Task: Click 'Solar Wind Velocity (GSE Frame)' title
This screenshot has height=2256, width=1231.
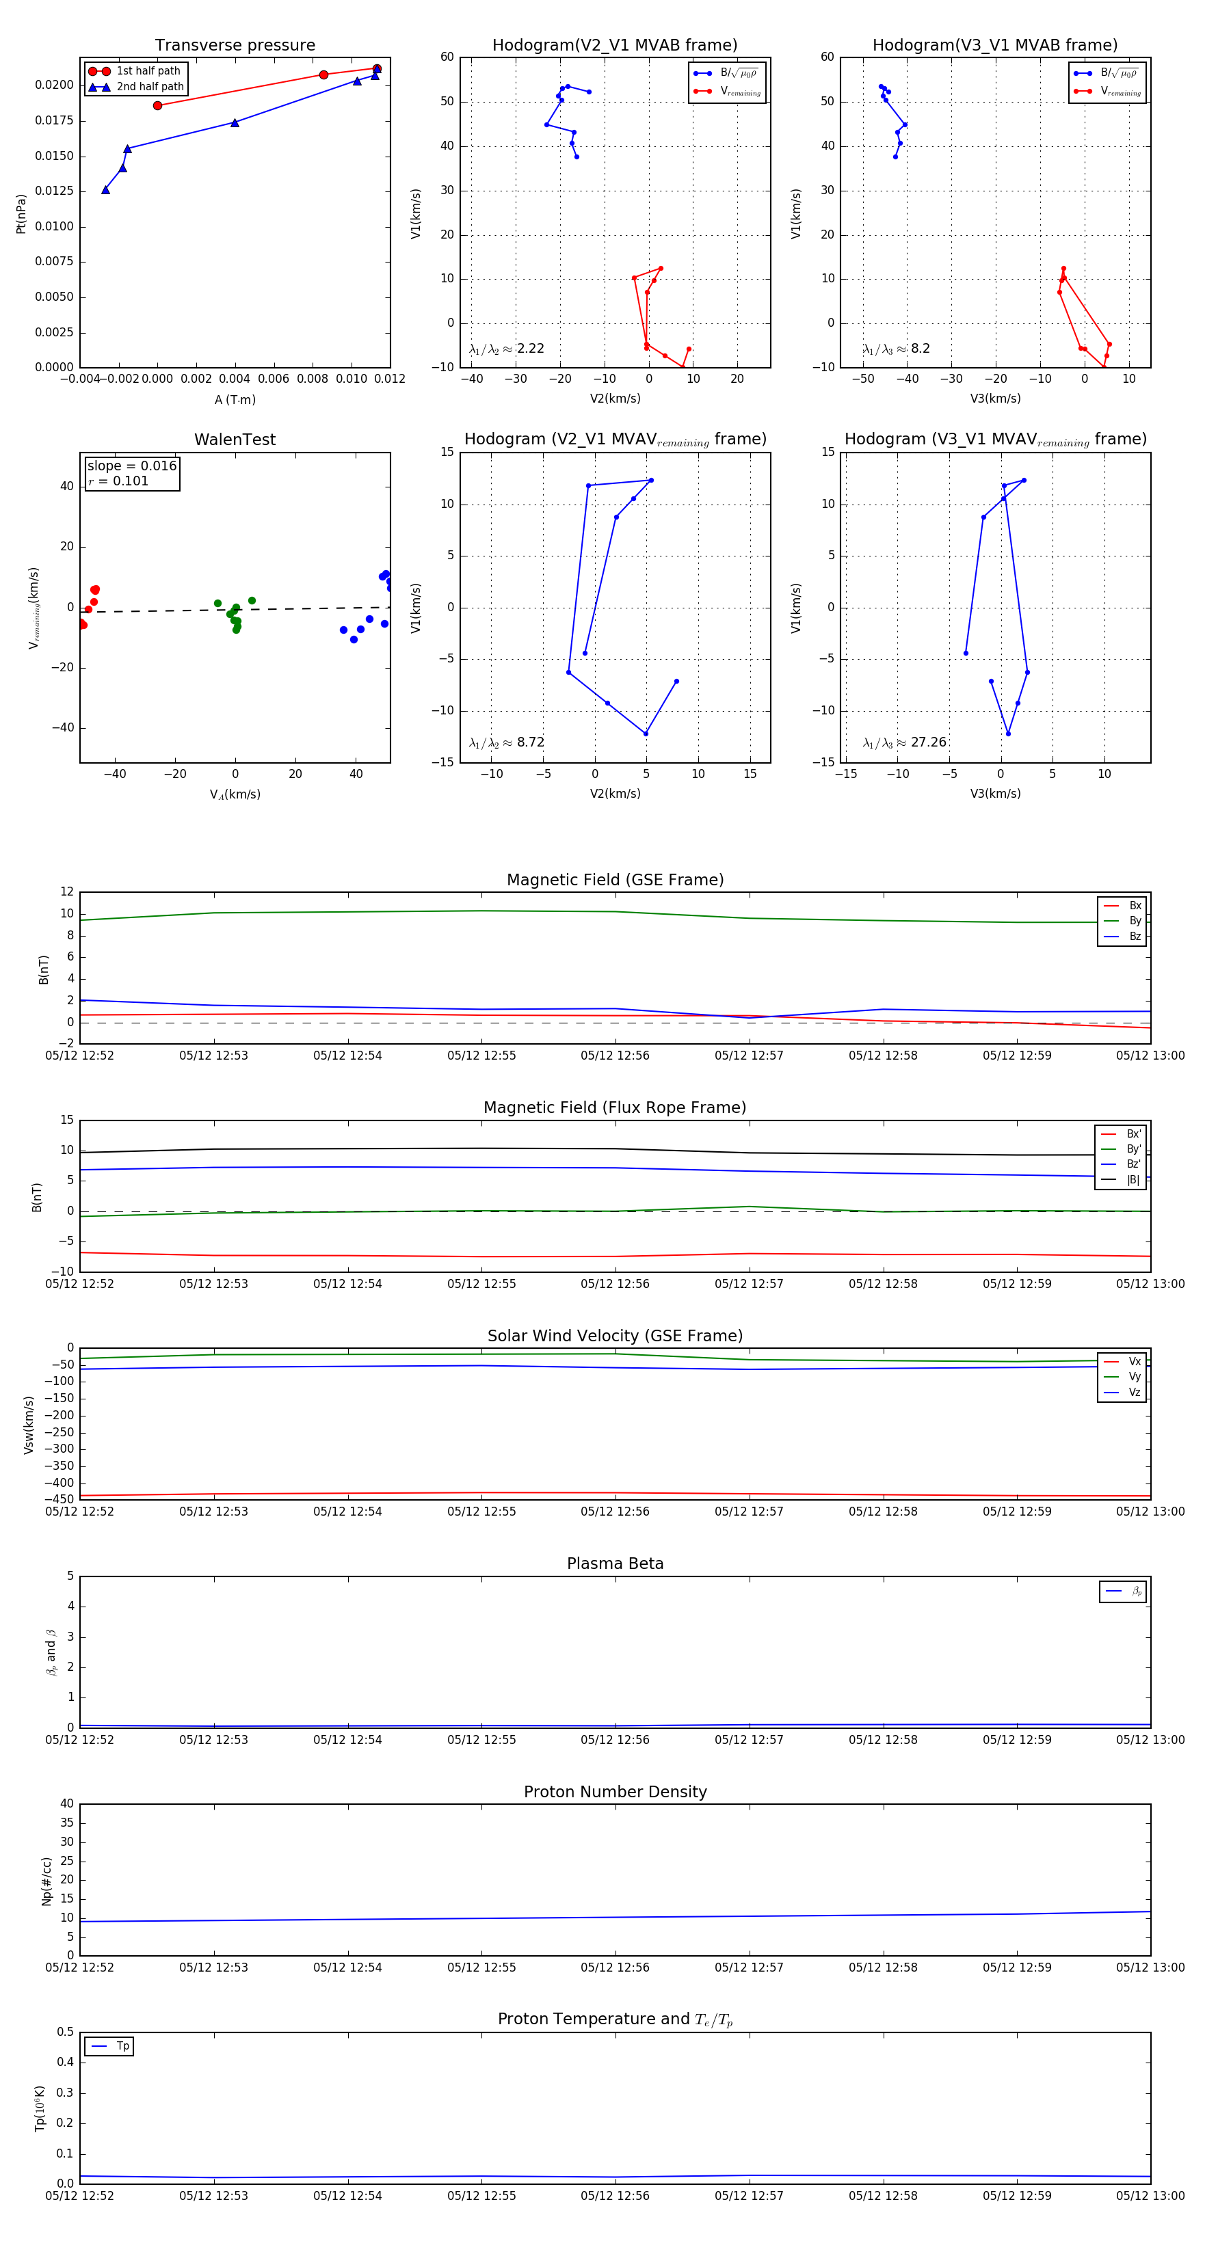Action: [x=615, y=1336]
